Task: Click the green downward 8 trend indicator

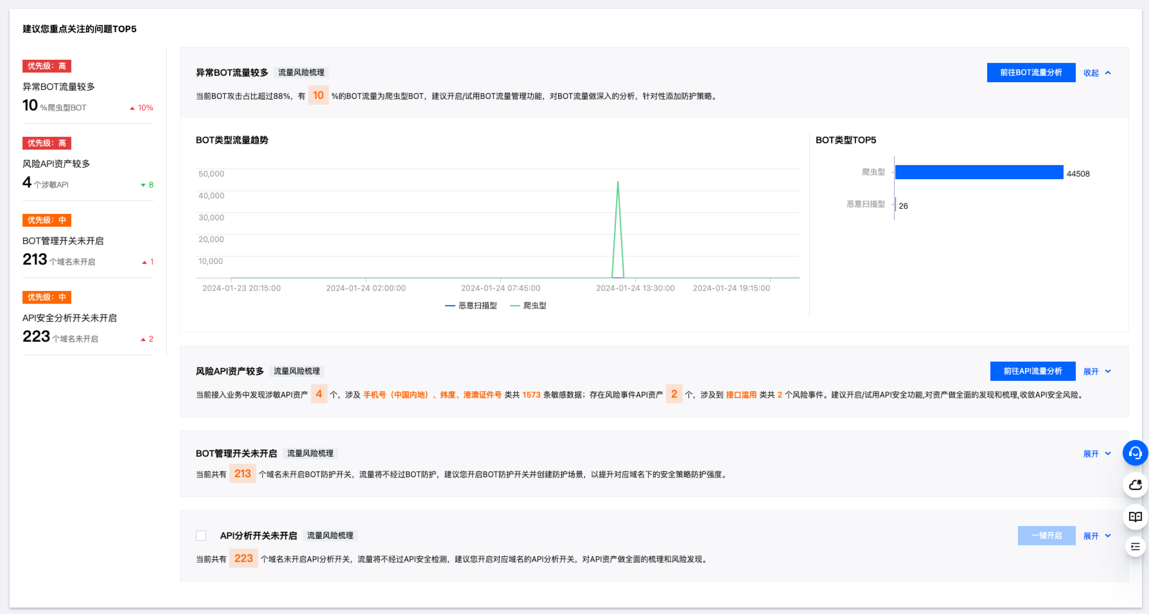Action: (x=147, y=185)
